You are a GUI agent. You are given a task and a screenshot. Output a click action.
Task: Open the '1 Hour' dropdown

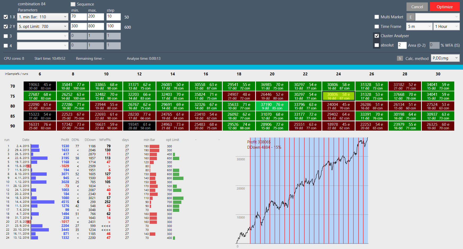446,27
